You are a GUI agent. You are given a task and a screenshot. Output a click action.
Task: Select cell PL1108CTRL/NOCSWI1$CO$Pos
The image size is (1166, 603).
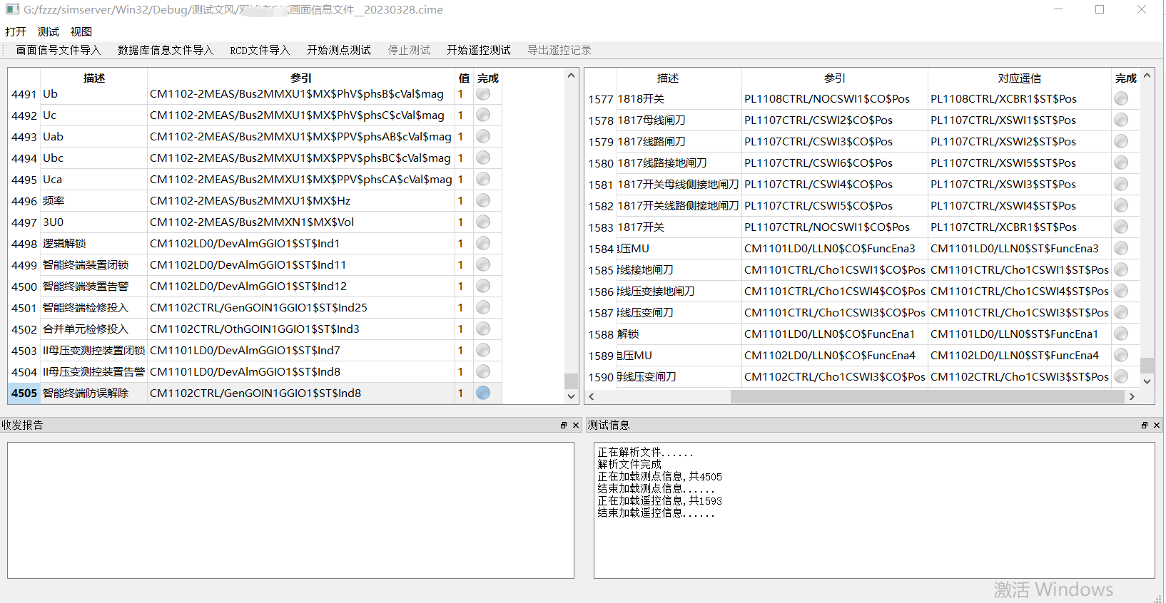[x=835, y=99]
